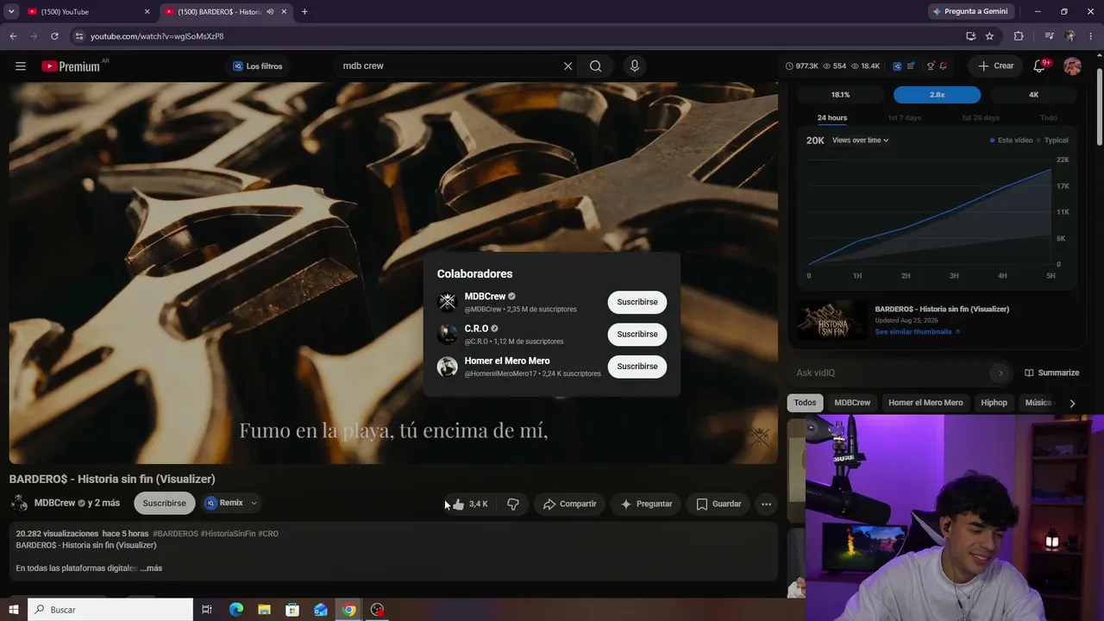Viewport: 1104px width, 621px height.
Task: Click the Ask vidIQ input field
Action: coord(890,373)
